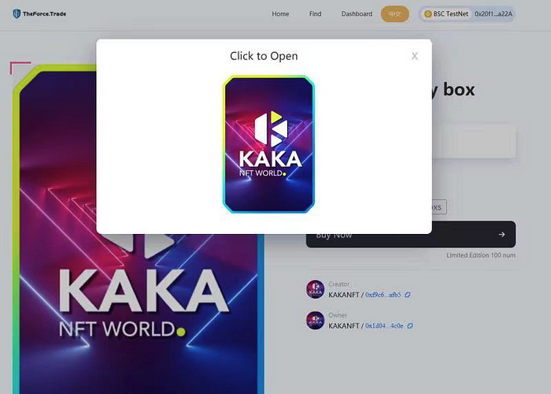Click the Buy Now arrow icon
The image size is (551, 394).
point(501,234)
